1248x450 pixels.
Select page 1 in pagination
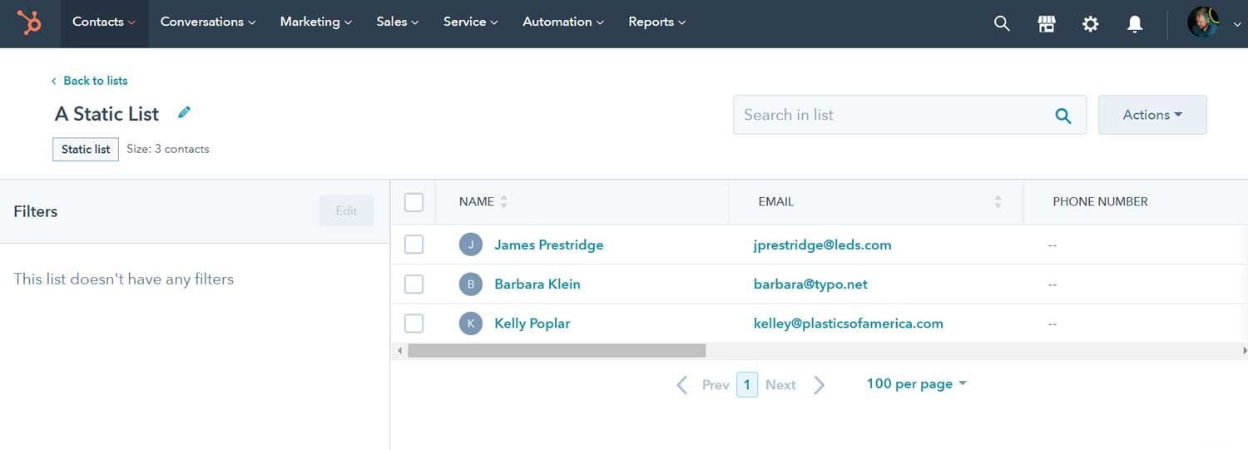tap(747, 384)
